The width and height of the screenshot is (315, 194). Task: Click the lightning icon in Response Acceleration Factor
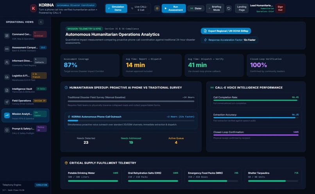(x=205, y=40)
